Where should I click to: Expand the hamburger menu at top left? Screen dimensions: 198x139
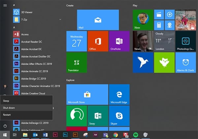[5, 5]
